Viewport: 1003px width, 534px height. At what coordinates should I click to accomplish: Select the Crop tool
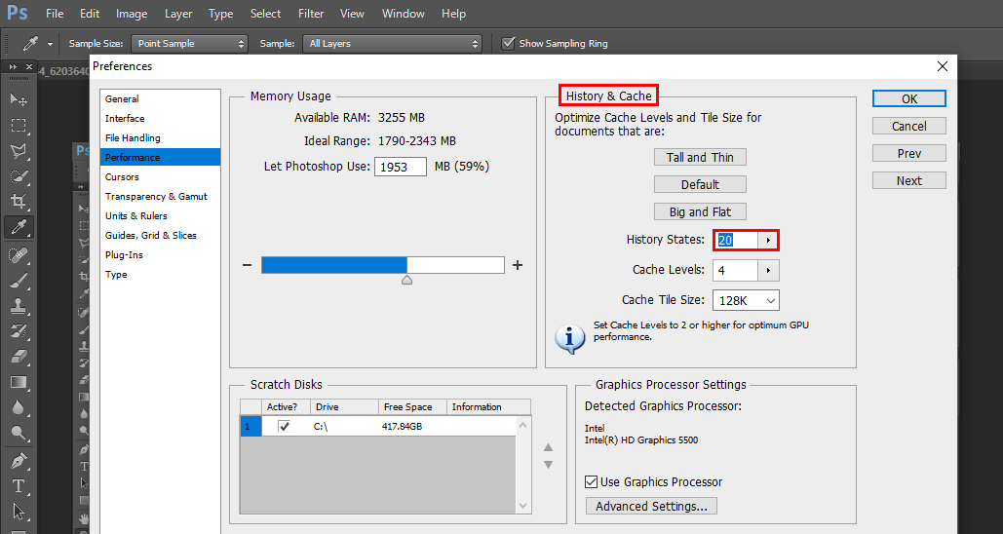pyautogui.click(x=19, y=202)
